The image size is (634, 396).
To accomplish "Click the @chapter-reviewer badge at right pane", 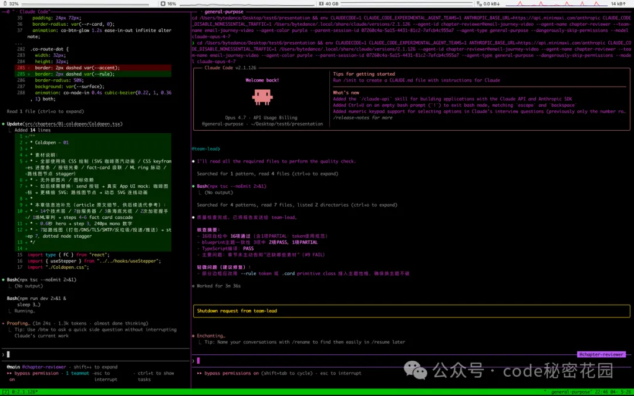I will pos(601,354).
